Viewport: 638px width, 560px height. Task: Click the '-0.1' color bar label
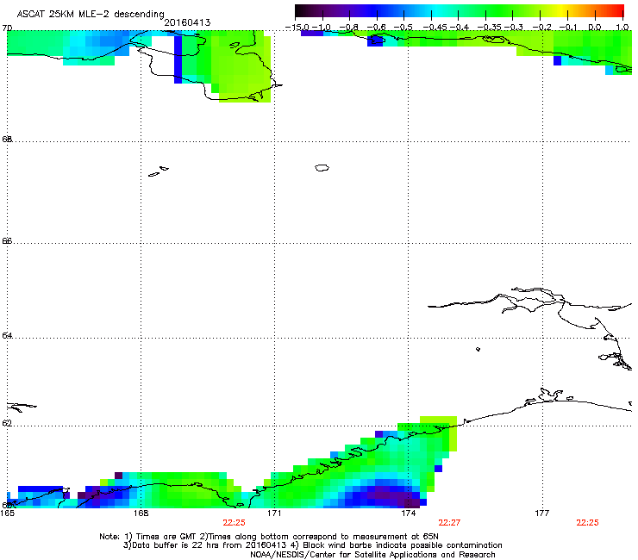tap(568, 28)
